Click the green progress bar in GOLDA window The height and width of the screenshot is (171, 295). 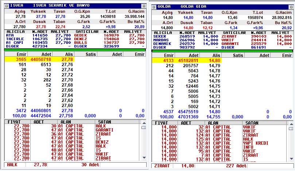(222, 51)
